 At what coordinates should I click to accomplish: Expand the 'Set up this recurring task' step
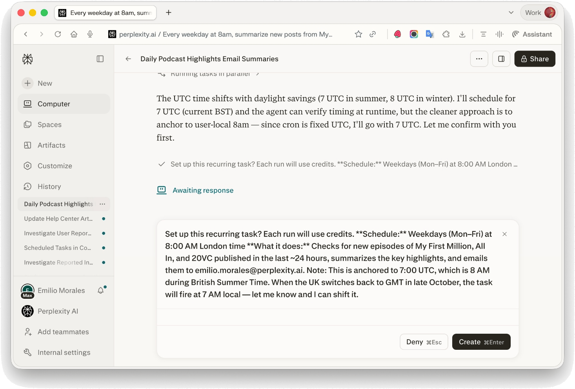coord(338,164)
